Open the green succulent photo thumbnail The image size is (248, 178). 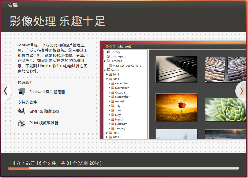[225, 109]
